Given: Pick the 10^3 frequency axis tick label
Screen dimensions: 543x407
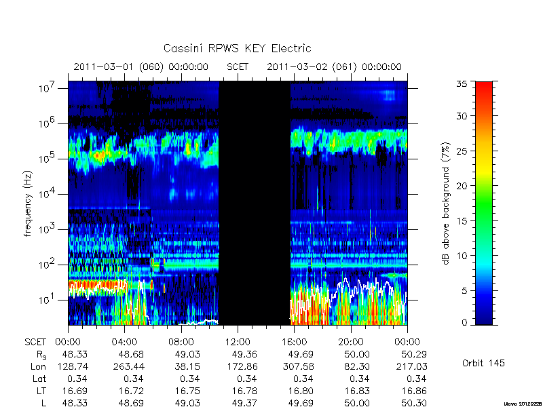Looking at the screenshot, I should point(48,229).
